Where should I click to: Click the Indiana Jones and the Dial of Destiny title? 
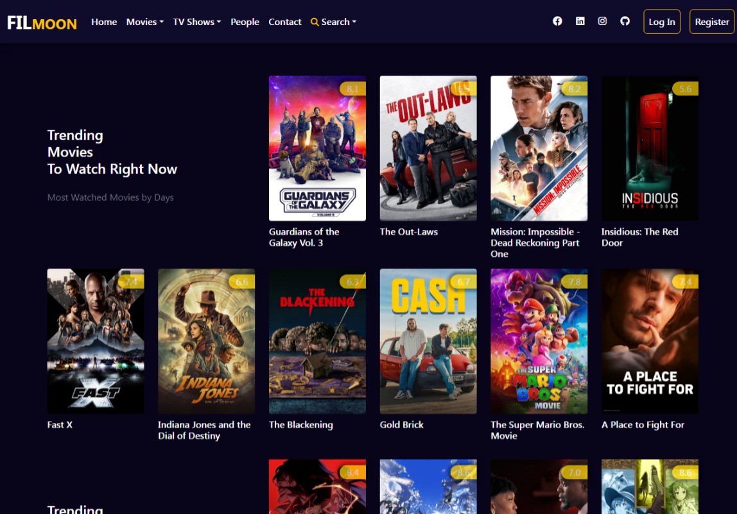coord(204,430)
